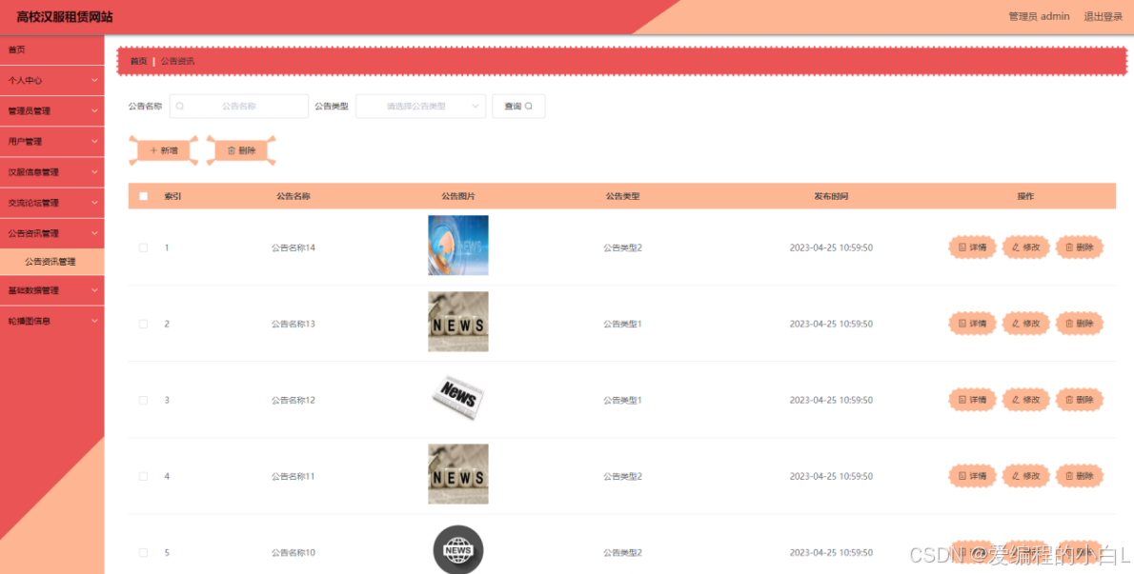This screenshot has width=1134, height=574.
Task: Click the 新增 button
Action: tap(164, 151)
